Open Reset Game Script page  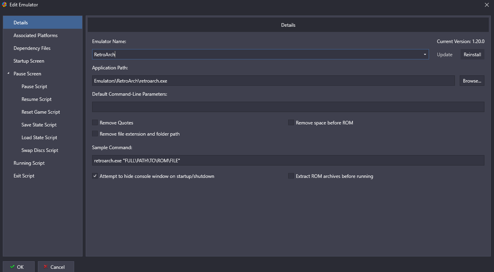point(41,112)
